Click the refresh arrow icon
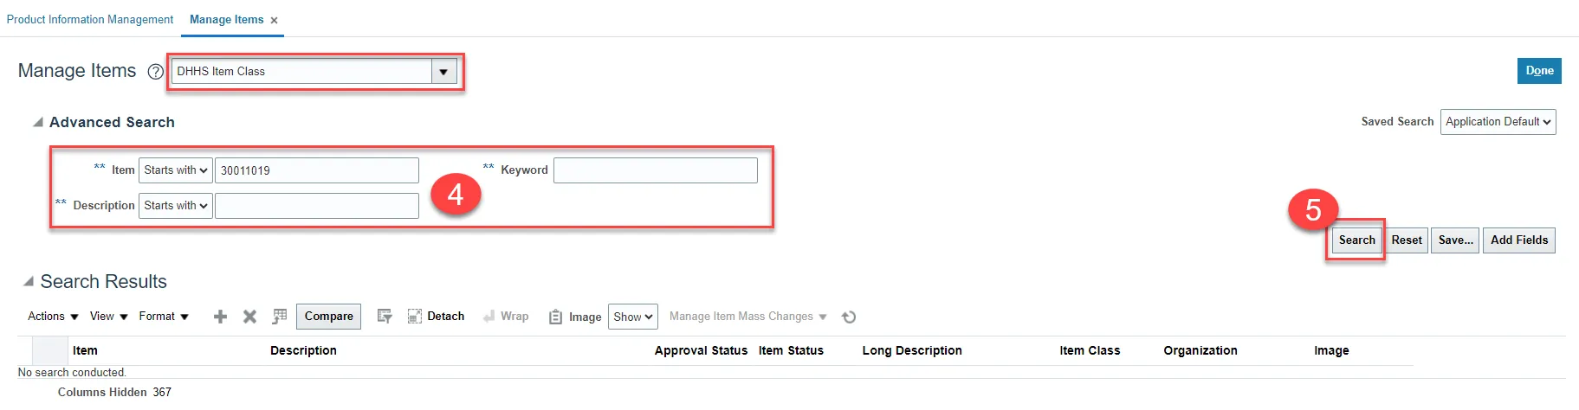1579x410 pixels. (x=849, y=317)
